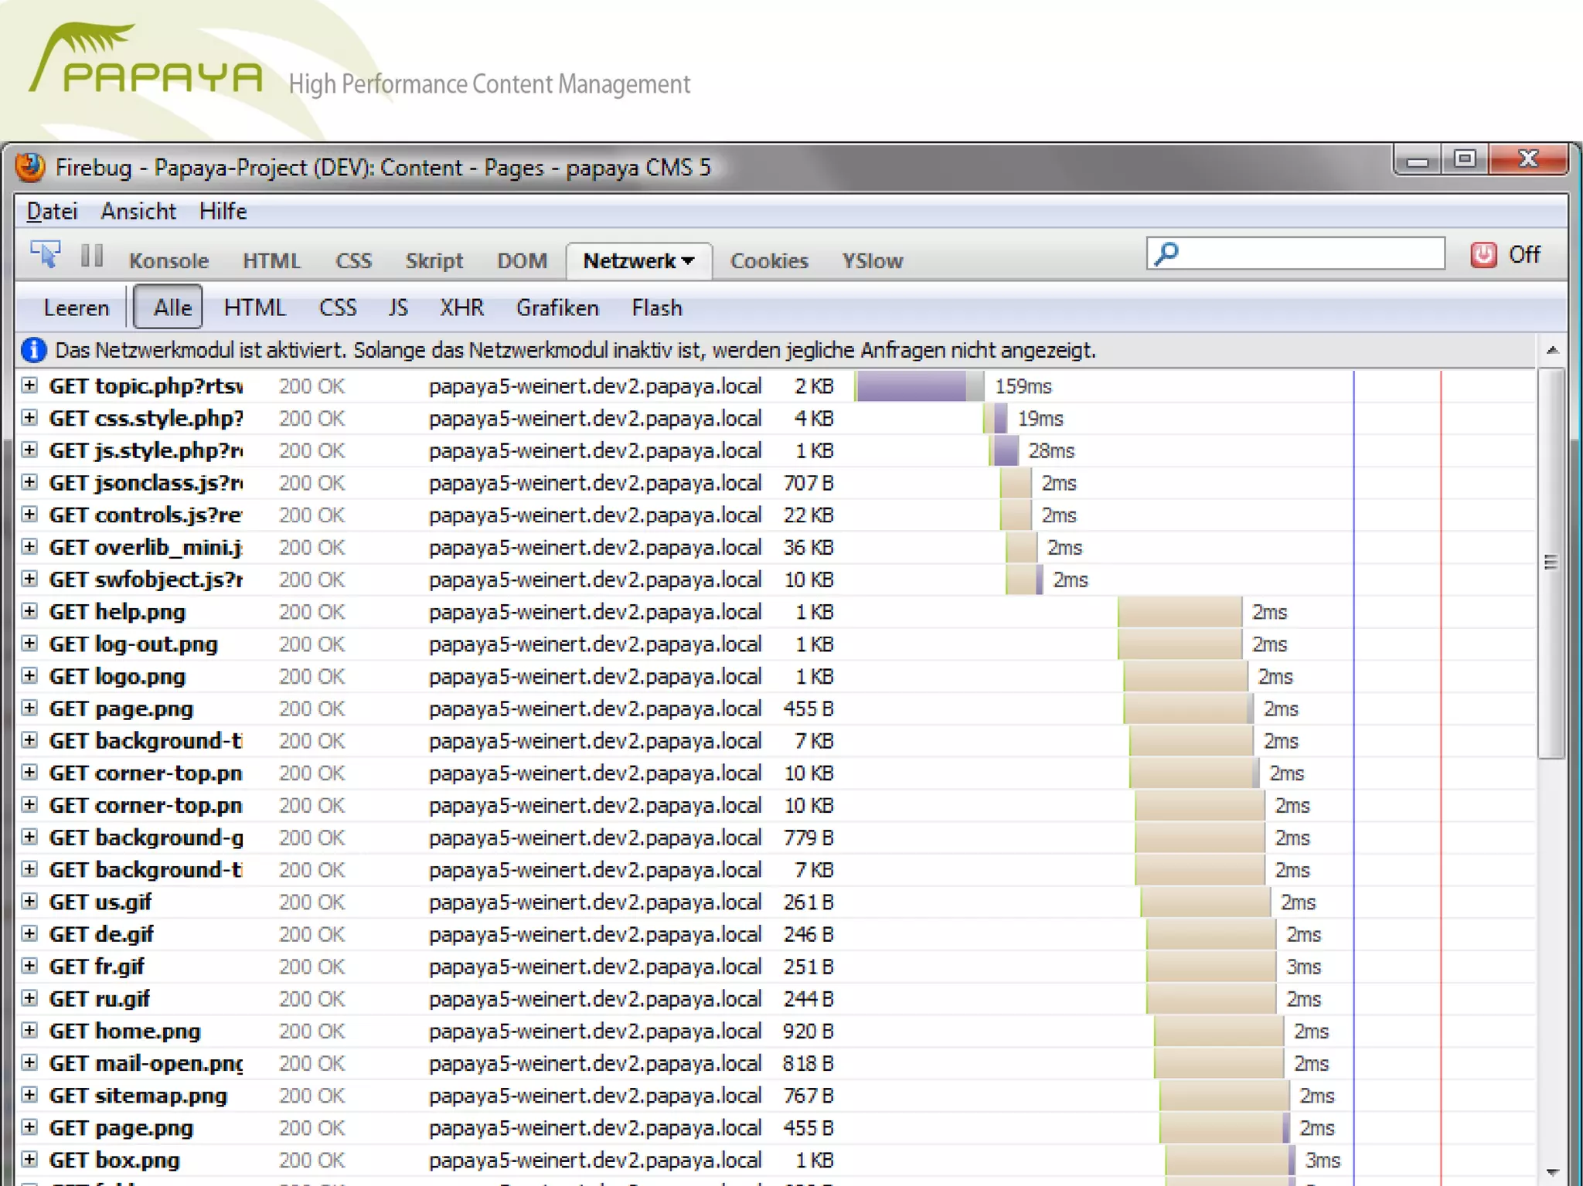The width and height of the screenshot is (1583, 1186).
Task: Click the 28ms timing bar of js.style.php
Action: click(1004, 450)
